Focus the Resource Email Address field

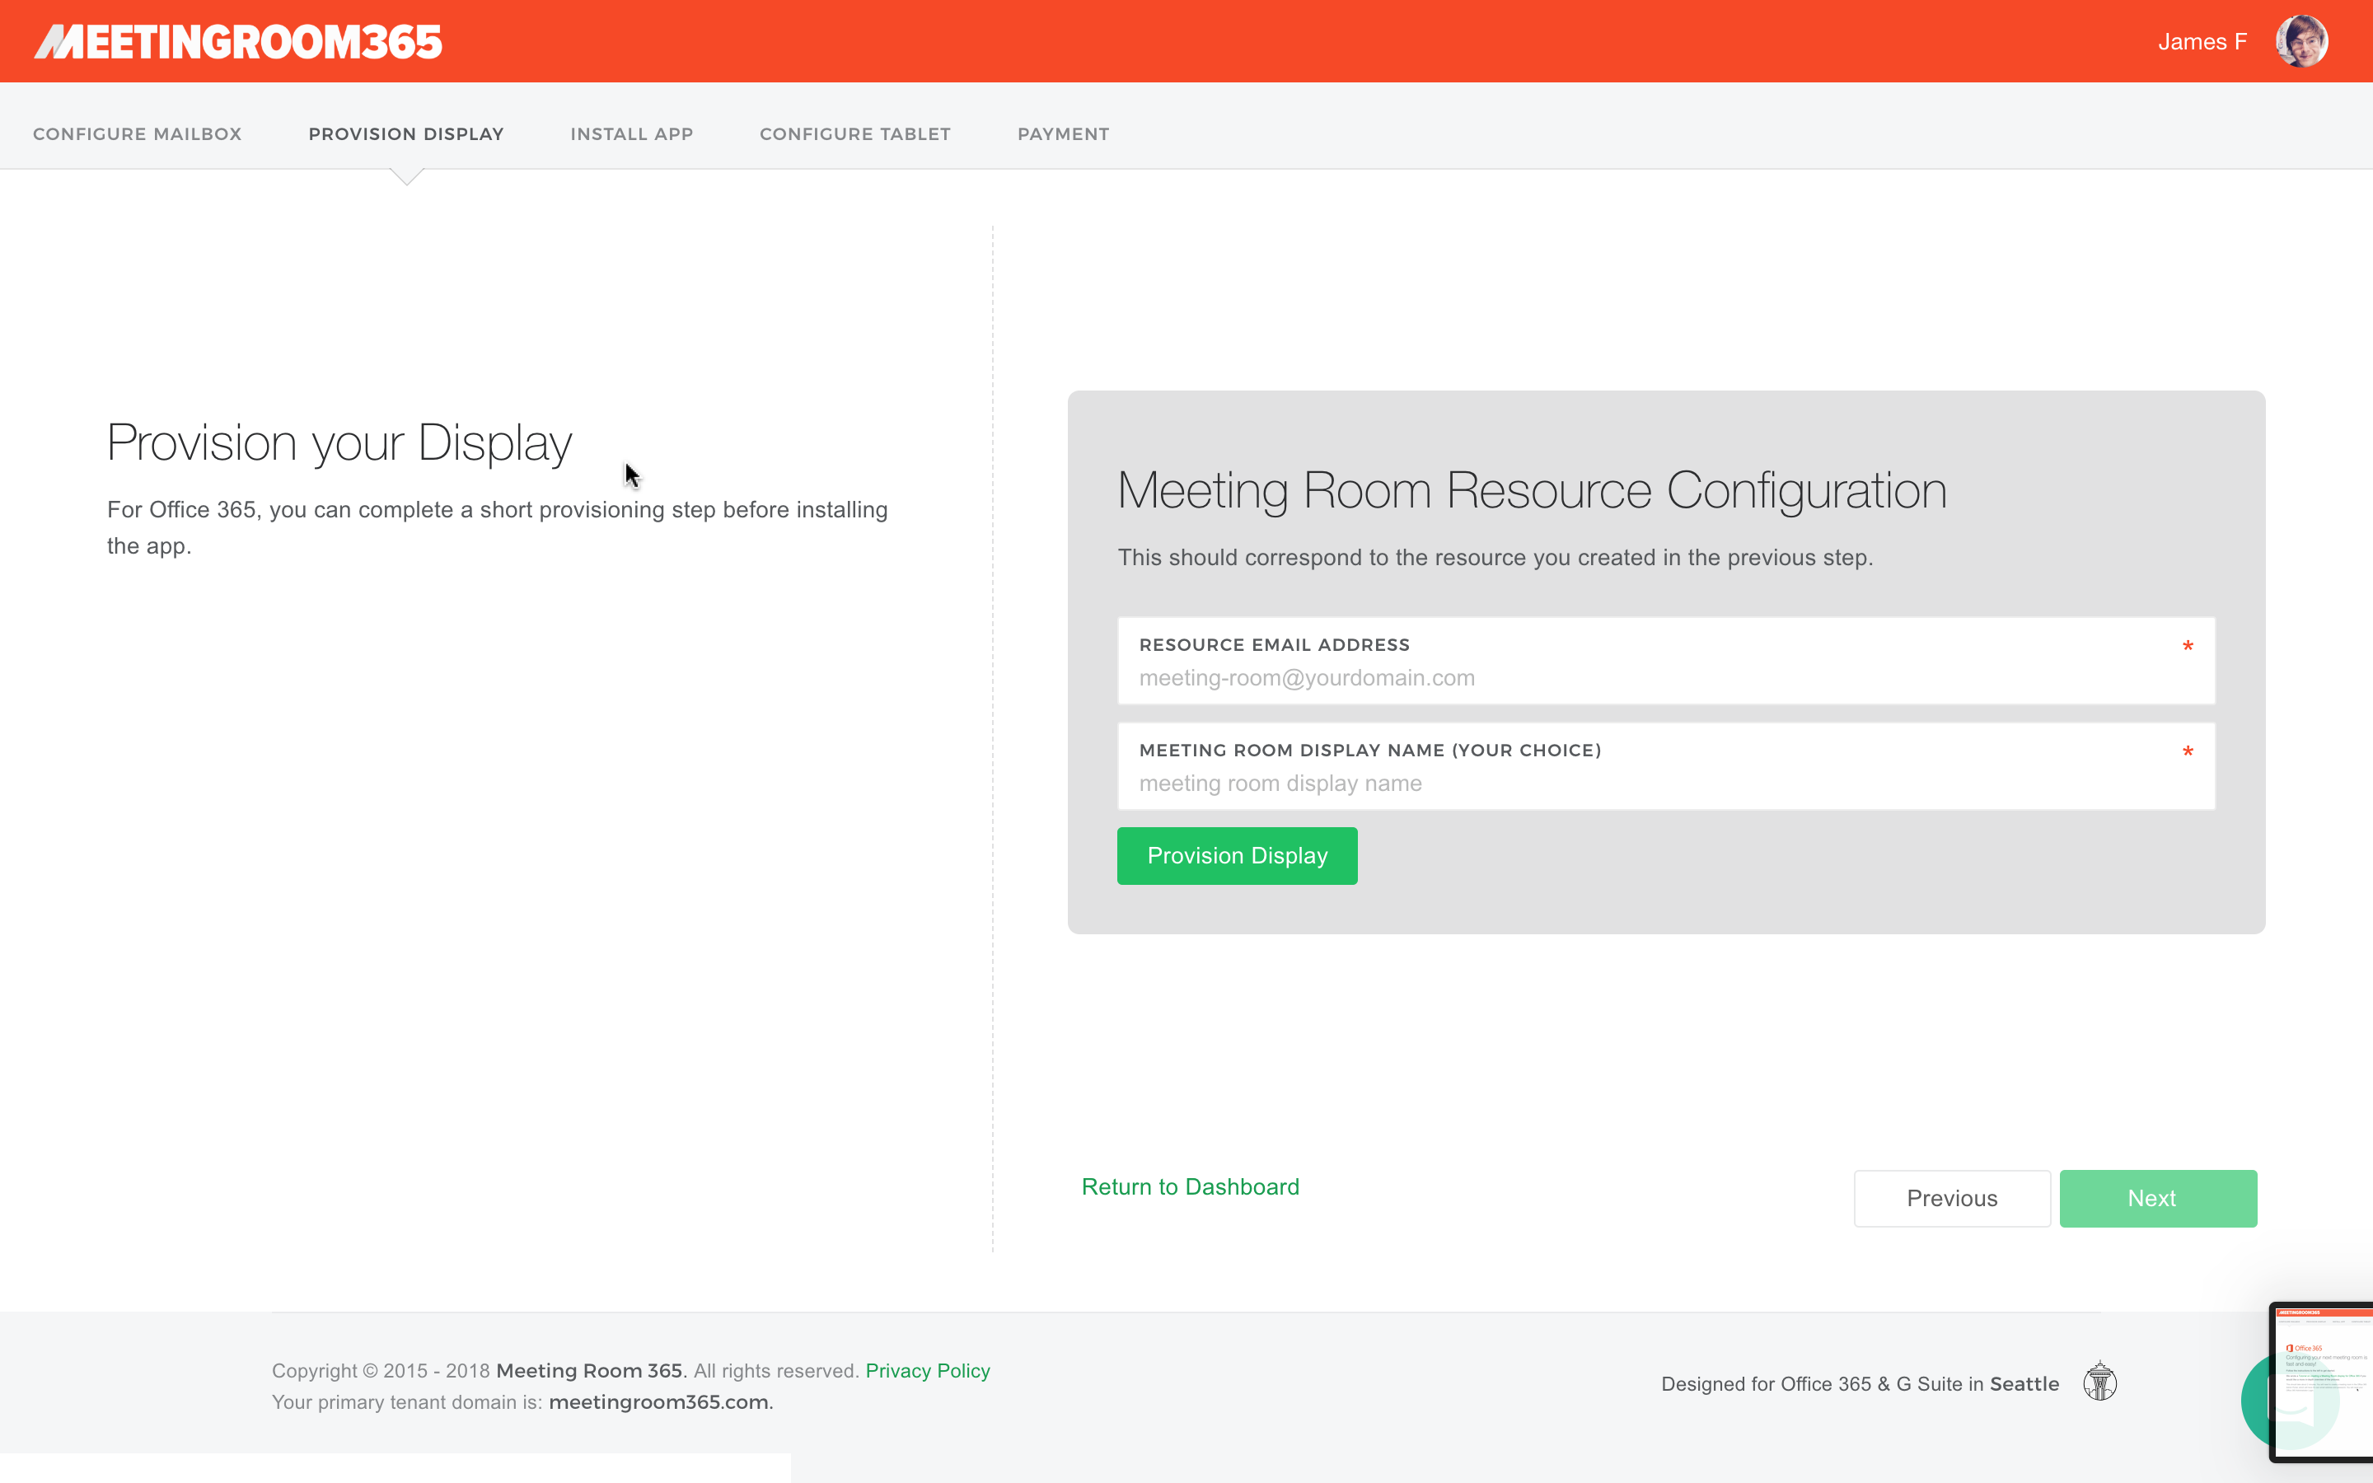click(1666, 660)
